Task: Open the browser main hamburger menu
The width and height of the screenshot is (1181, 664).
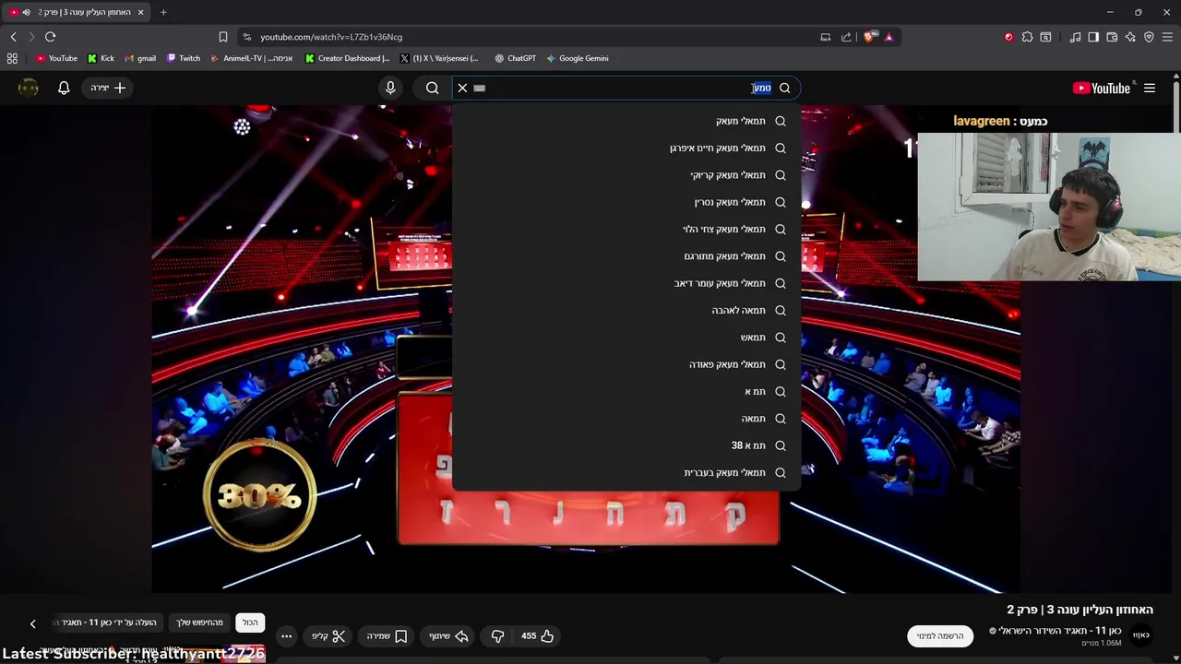Action: tap(1167, 37)
